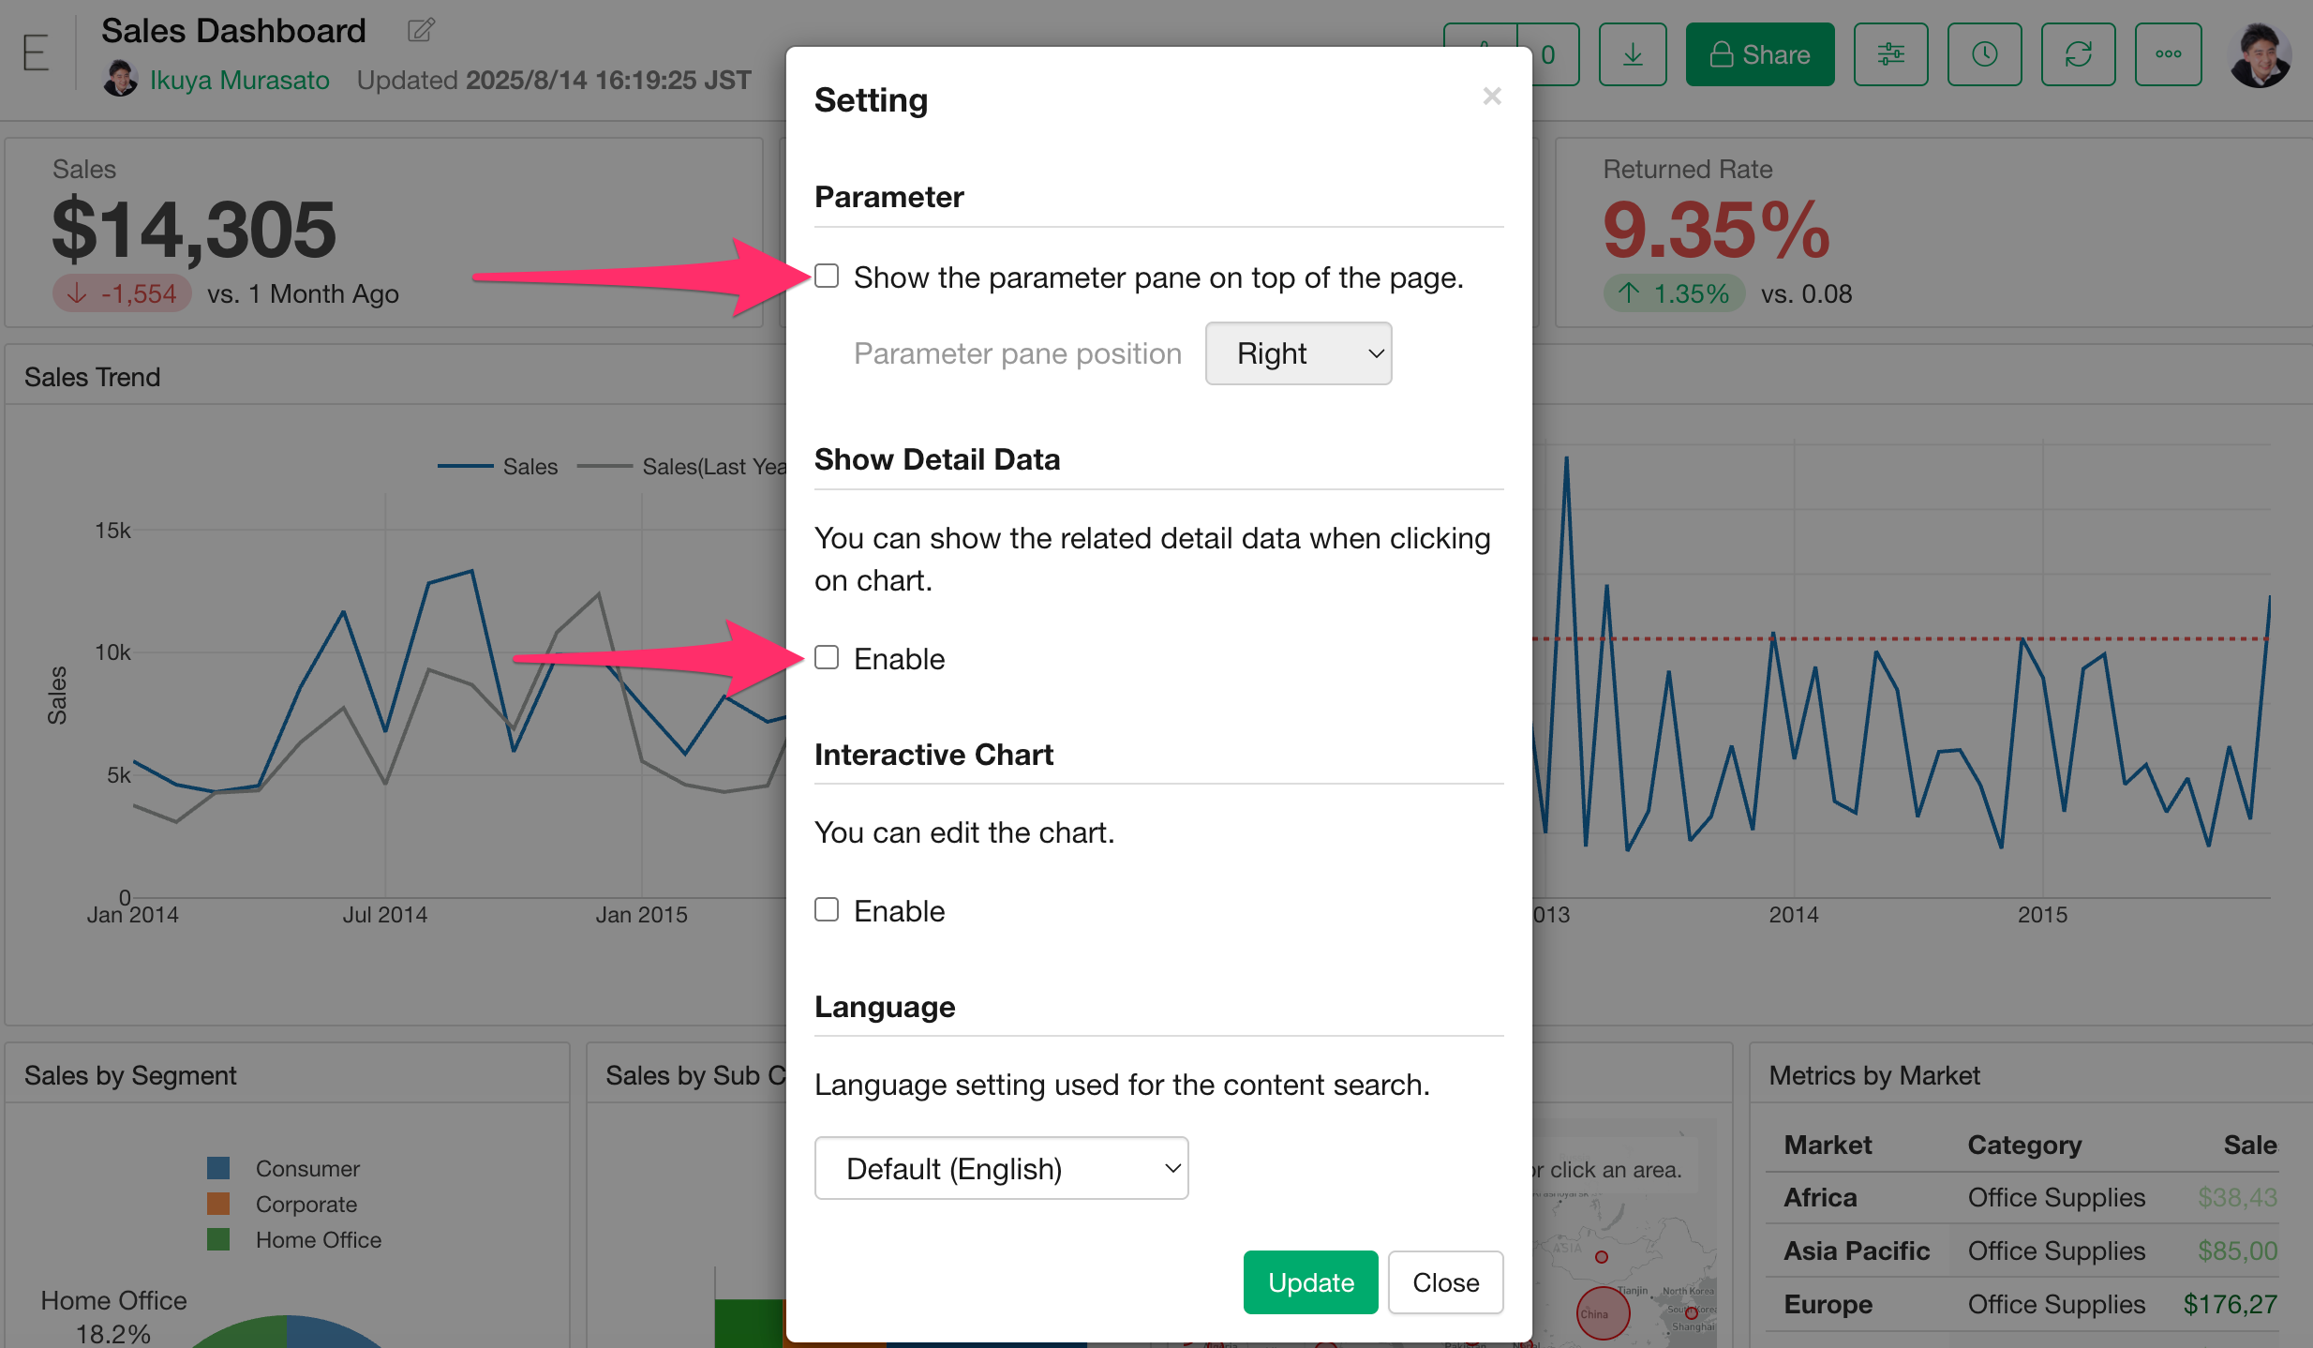Close the Setting dialog with X
Screen dimensions: 2313x1348
[1492, 96]
